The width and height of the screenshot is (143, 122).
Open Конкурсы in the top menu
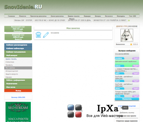point(121,16)
